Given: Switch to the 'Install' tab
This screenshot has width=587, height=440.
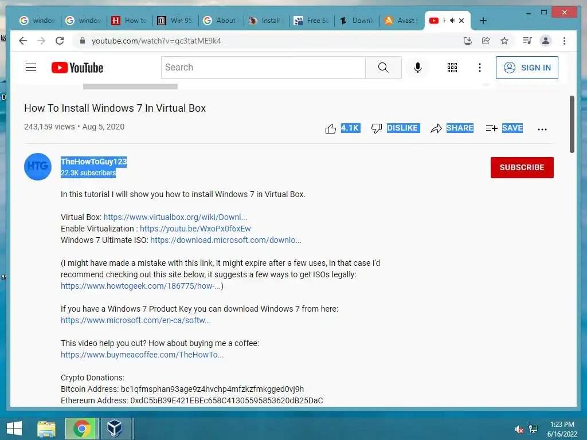Looking at the screenshot, I should point(267,21).
